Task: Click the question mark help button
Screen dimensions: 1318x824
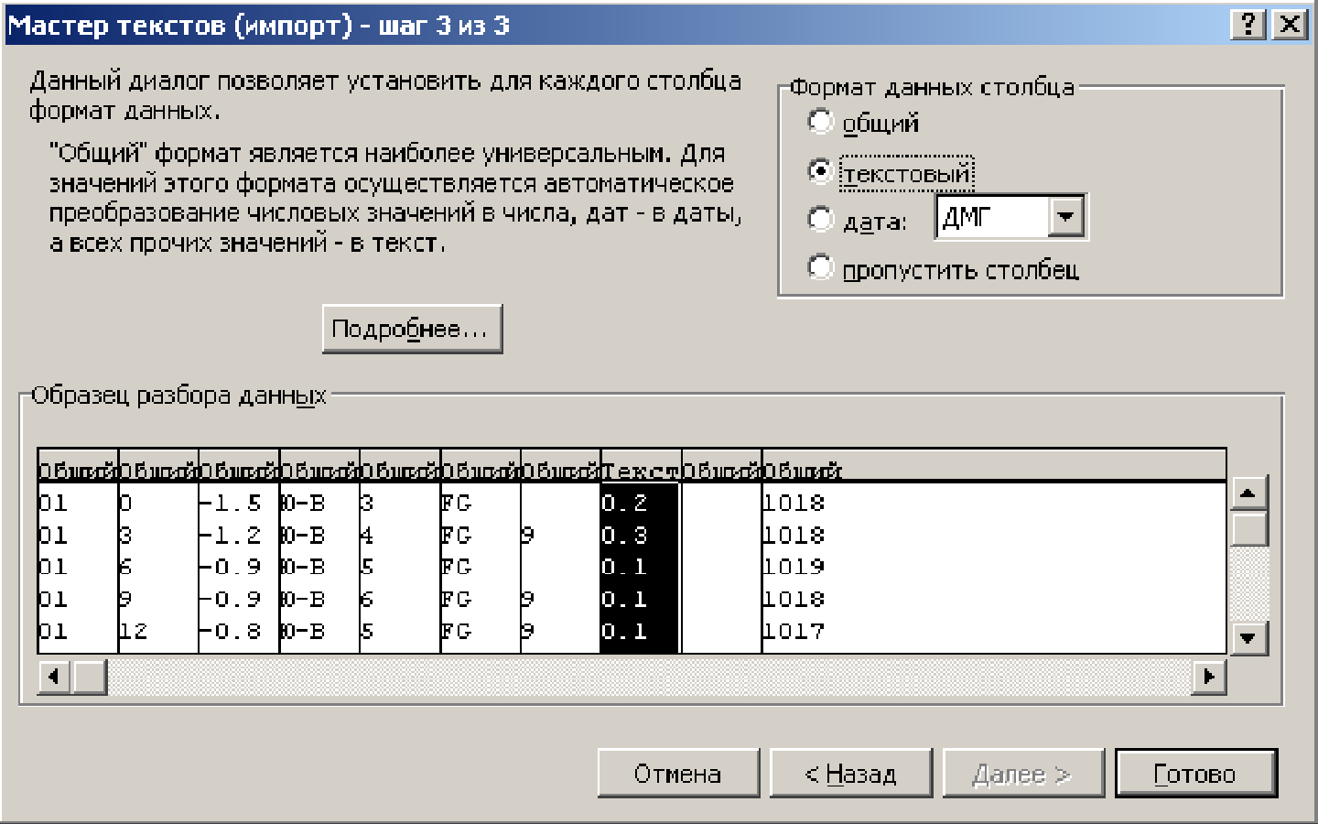Action: (1248, 25)
